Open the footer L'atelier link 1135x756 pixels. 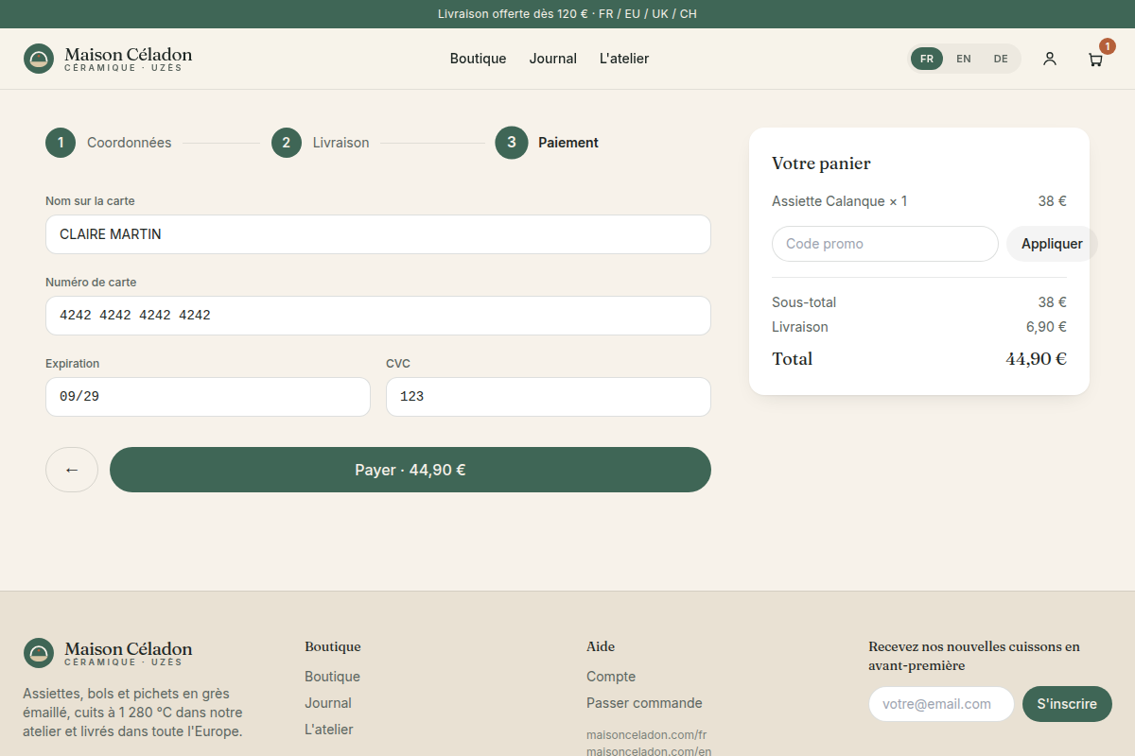point(329,730)
